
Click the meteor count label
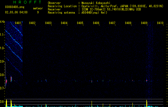38,8
